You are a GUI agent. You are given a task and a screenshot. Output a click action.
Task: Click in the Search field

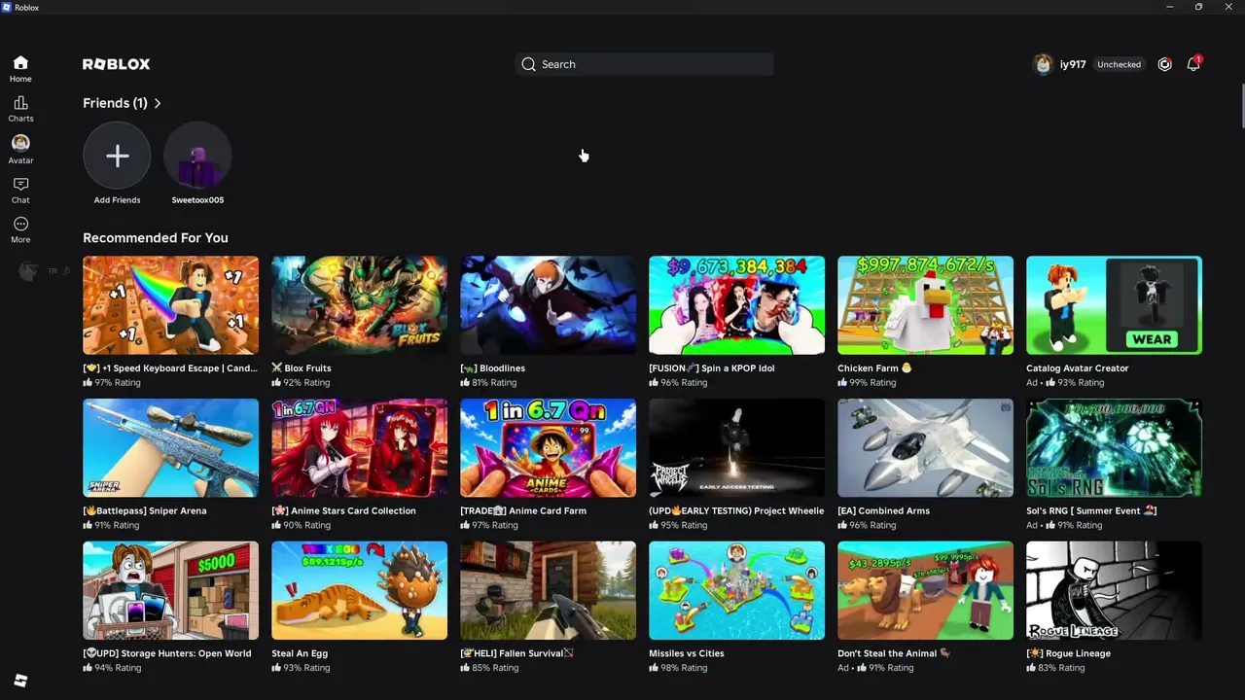tap(645, 64)
